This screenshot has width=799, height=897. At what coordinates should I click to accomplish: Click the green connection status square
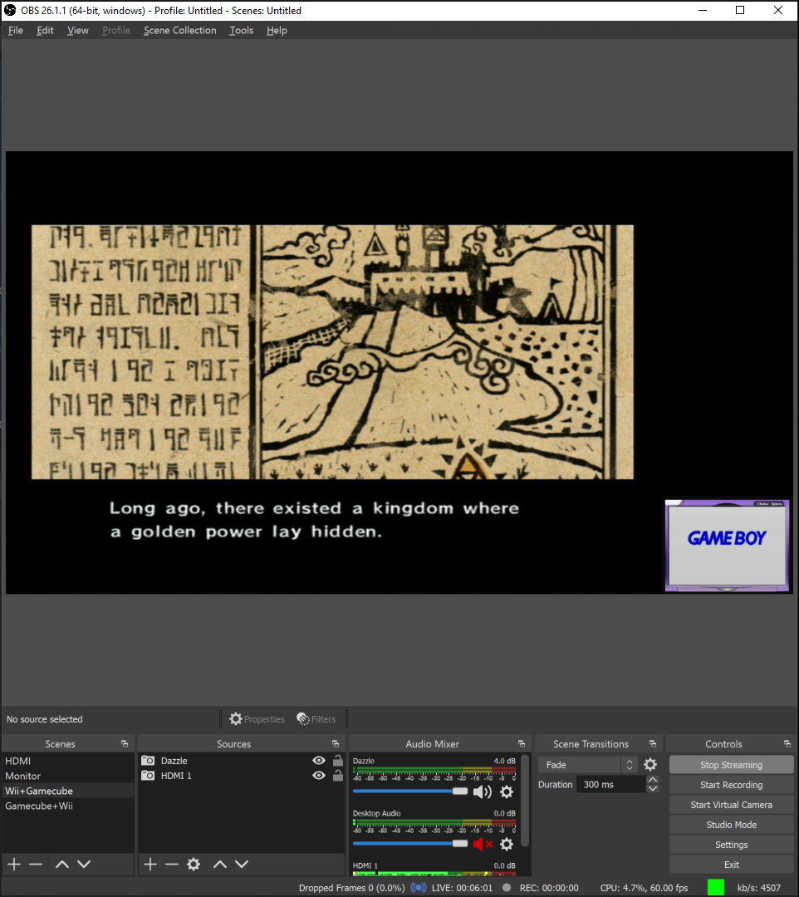tap(715, 887)
